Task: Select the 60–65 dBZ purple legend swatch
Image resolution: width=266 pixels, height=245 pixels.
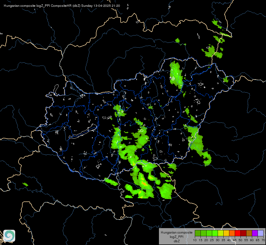Action: coord(255,233)
